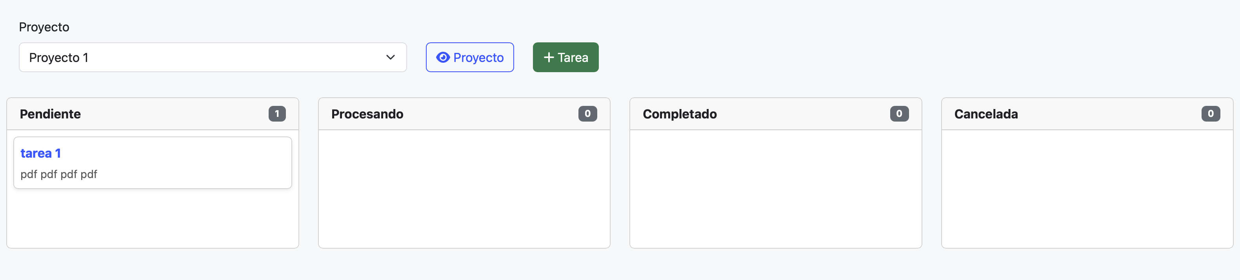Click the plus icon on Tarea button
The image size is (1240, 280).
548,57
